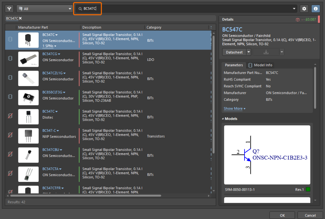The image size is (325, 219).
Task: Select the BC858CLT3G part thumbnail
Action: click(x=28, y=97)
